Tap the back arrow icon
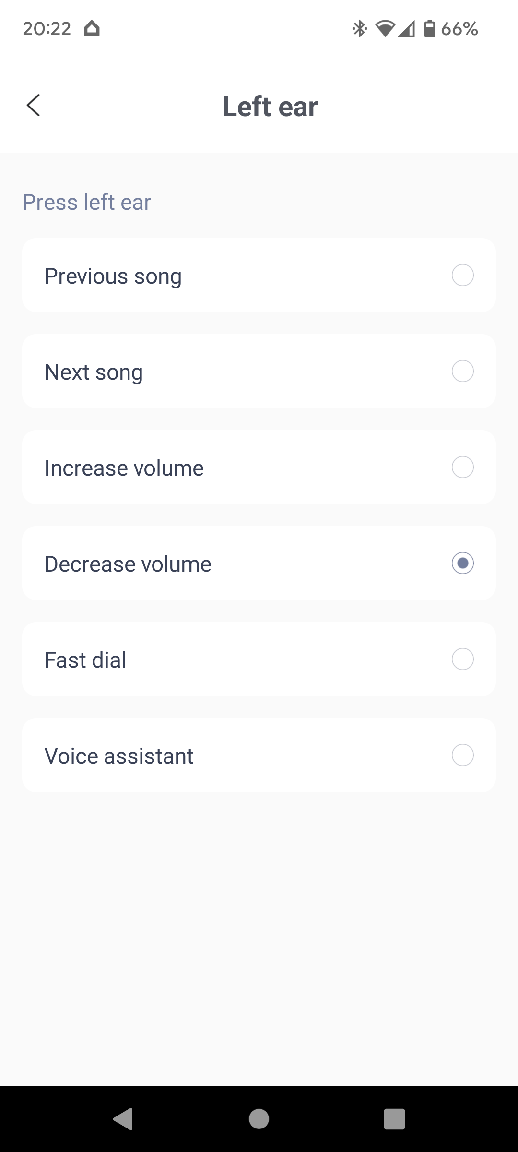518x1152 pixels. (x=34, y=106)
